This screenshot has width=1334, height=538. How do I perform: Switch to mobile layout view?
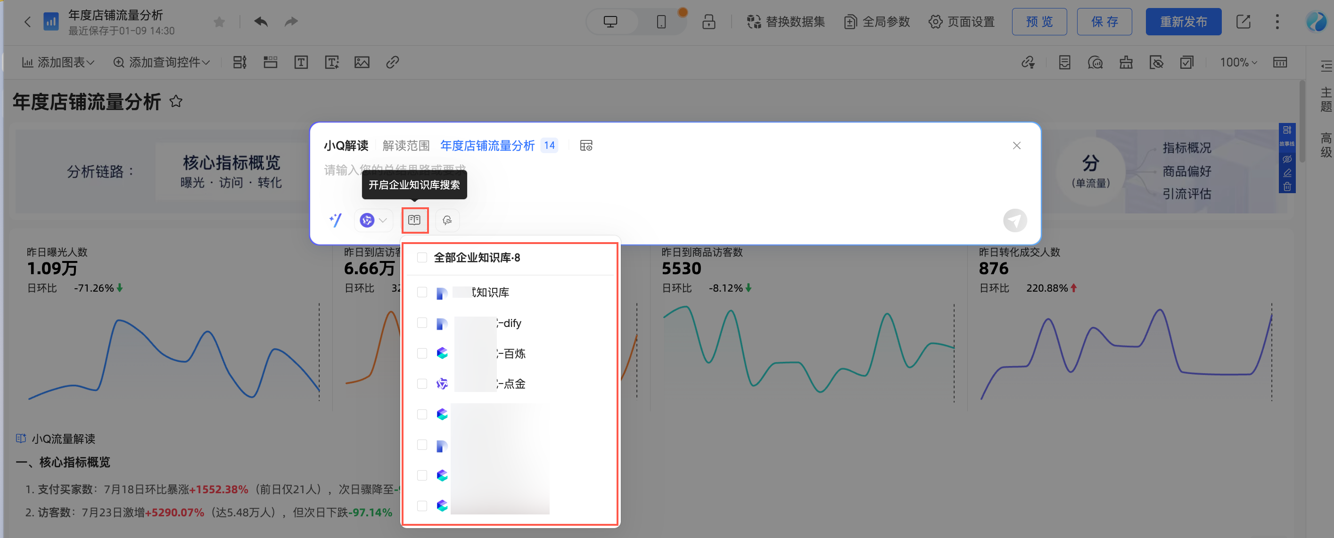pos(661,22)
